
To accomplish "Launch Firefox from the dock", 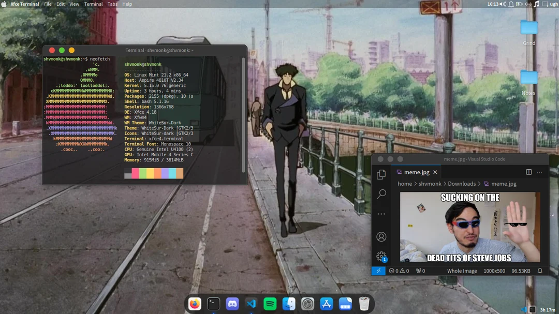I will pos(195,304).
